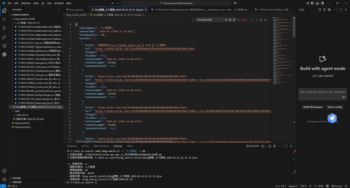Go forward with the navigation arrow
The width and height of the screenshot is (350, 188).
(x=118, y=3)
